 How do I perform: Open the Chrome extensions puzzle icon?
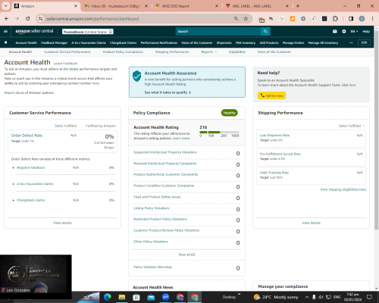(335, 19)
